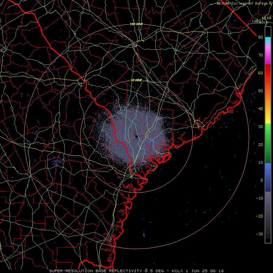Click the SUPER-RESOLUTION BASE REFLECTIVITY caption text
This screenshot has width=273, height=273.
[96, 271]
